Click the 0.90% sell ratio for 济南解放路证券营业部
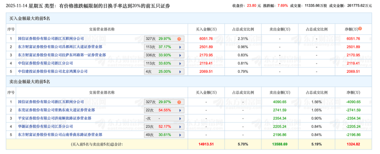Image resolution: width=380 pixels, height=154 pixels. (317, 118)
